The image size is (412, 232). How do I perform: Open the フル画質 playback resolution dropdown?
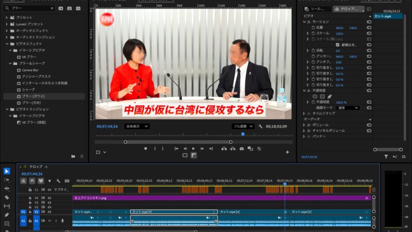[243, 126]
